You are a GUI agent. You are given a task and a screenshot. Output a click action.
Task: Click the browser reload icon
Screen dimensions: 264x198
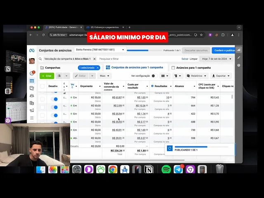(43, 35)
